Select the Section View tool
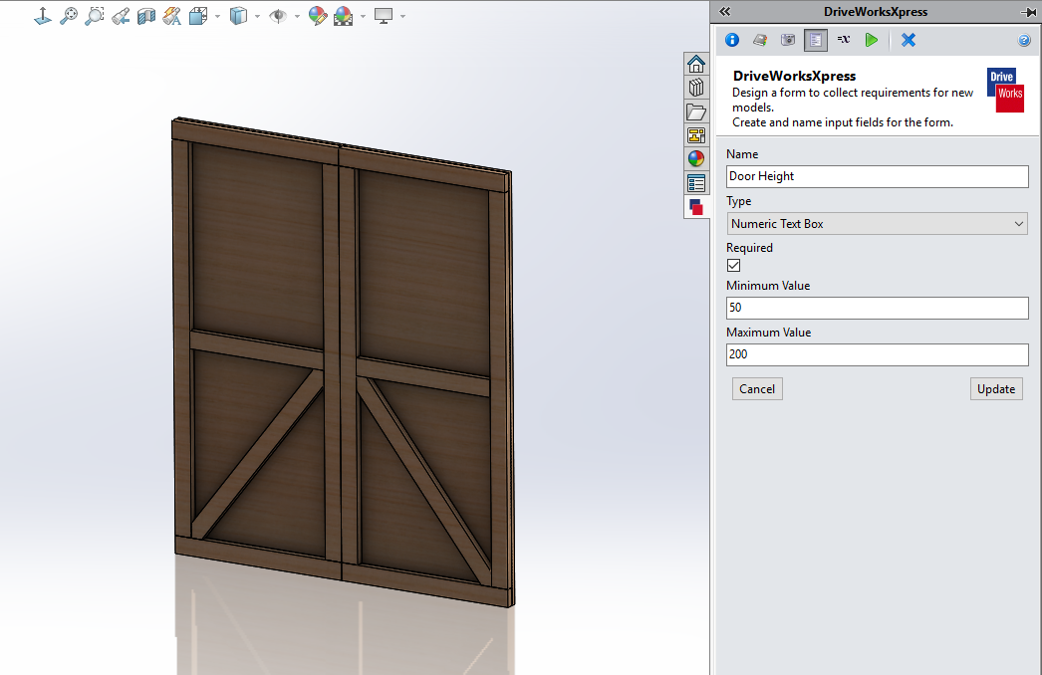 click(x=146, y=16)
